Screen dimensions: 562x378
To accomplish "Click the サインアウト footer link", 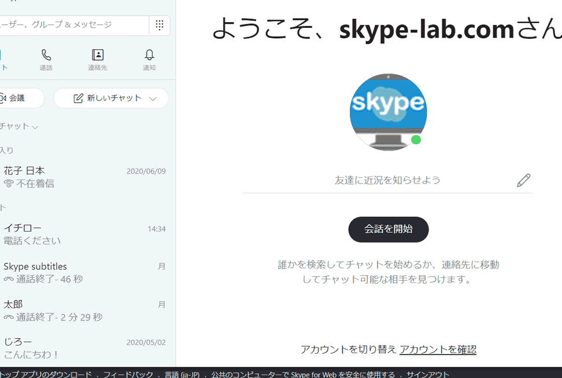I will coord(428,375).
